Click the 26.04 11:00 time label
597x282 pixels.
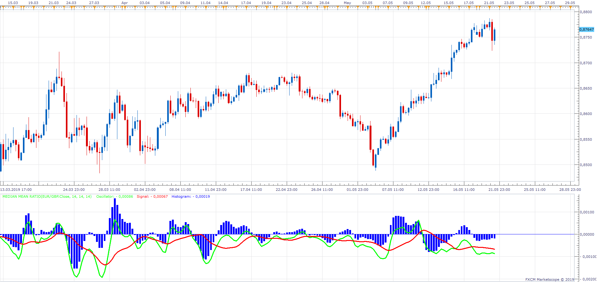[322, 190]
